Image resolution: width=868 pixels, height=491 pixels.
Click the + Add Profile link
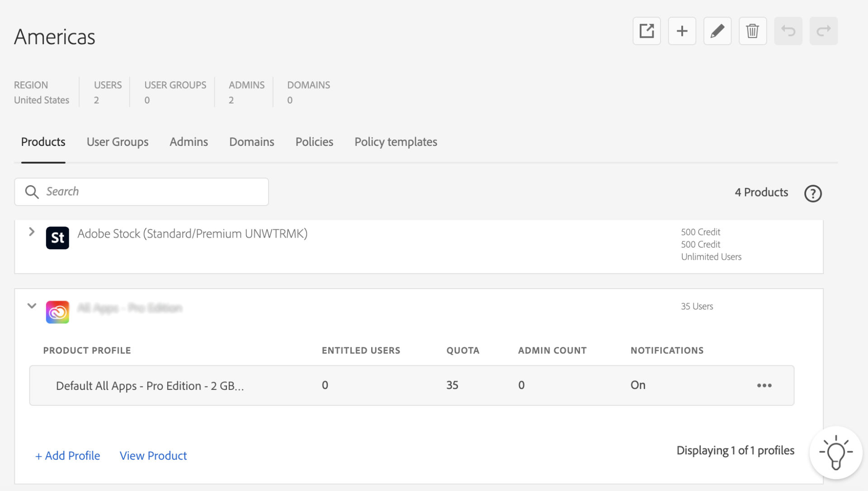pos(67,455)
